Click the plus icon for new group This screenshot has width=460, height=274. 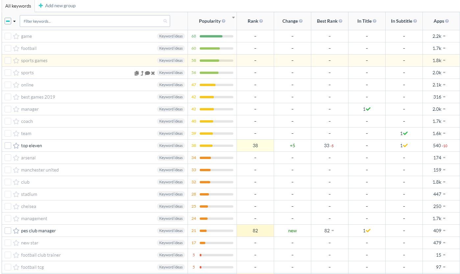pyautogui.click(x=41, y=6)
